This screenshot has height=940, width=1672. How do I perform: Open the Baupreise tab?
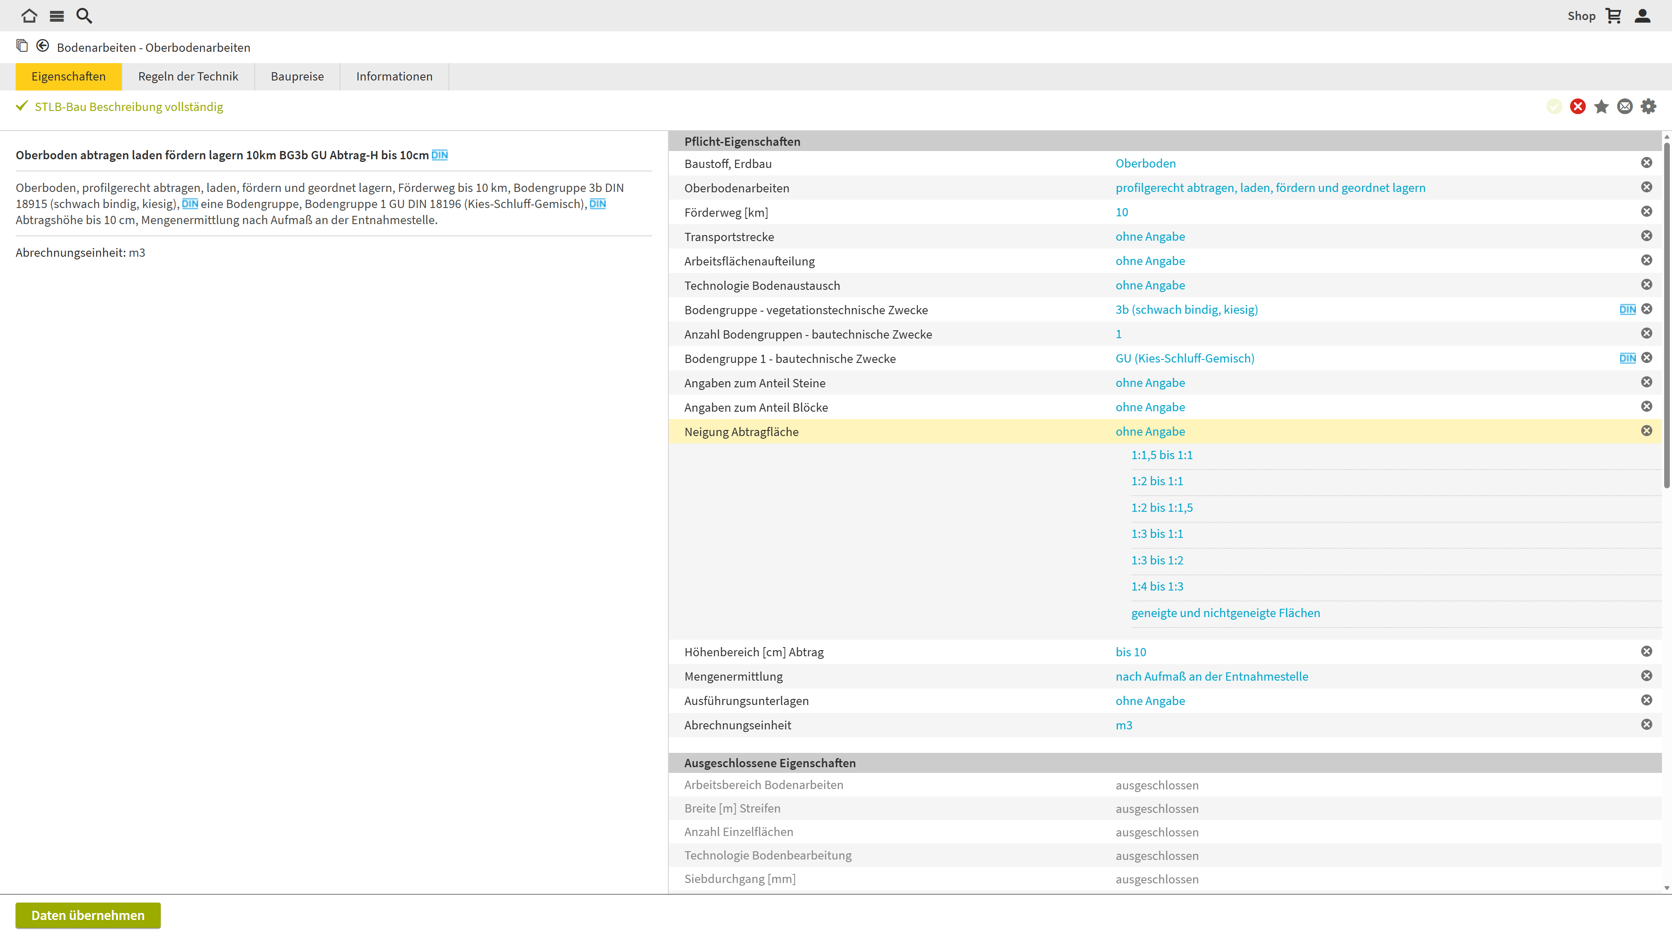[x=297, y=77]
